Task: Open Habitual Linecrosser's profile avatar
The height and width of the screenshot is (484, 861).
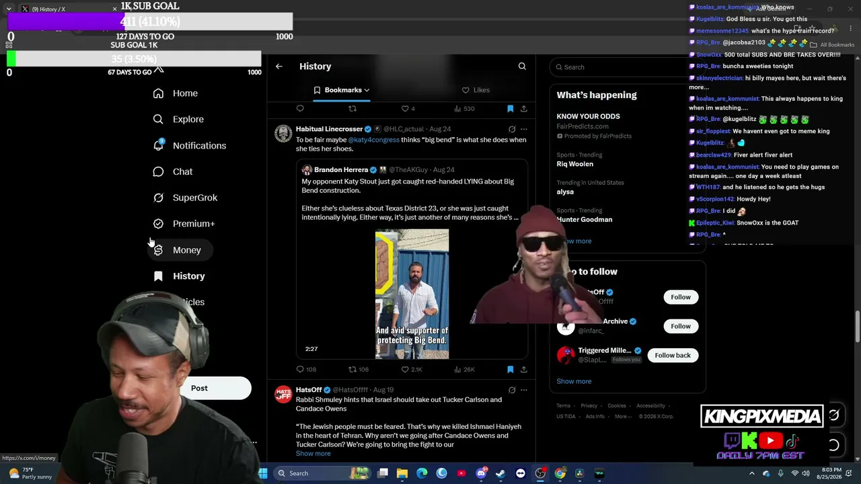Action: tap(283, 133)
